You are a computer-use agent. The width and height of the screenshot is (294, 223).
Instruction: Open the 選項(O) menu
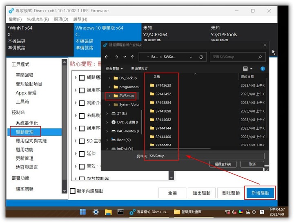(x=61, y=19)
